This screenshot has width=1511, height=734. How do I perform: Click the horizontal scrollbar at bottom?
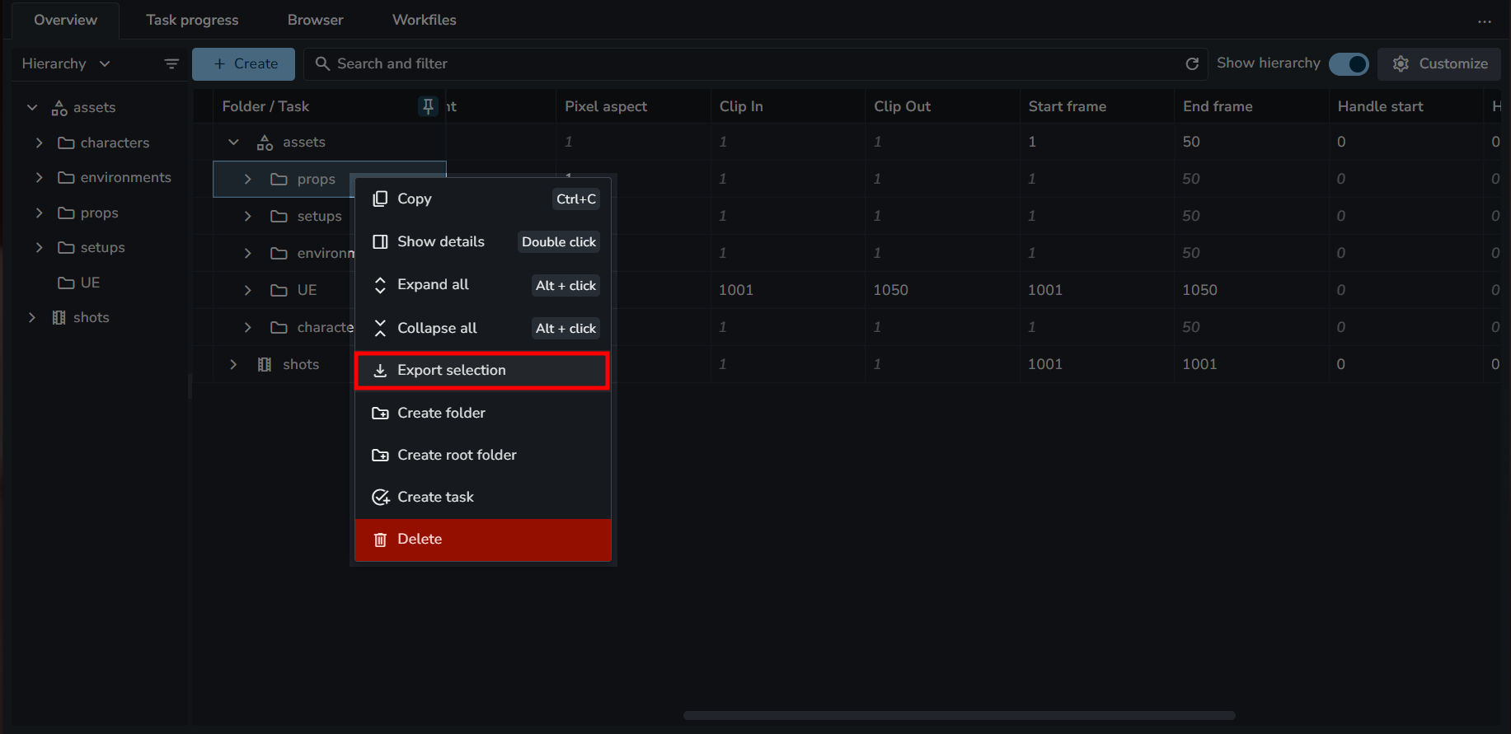click(x=959, y=715)
